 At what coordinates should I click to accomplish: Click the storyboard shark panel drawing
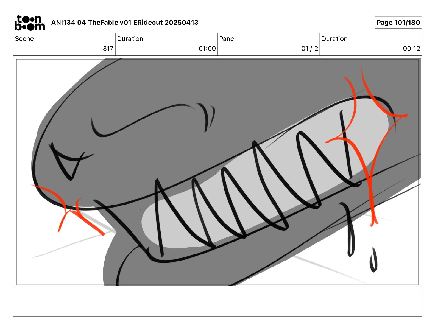tap(217, 172)
